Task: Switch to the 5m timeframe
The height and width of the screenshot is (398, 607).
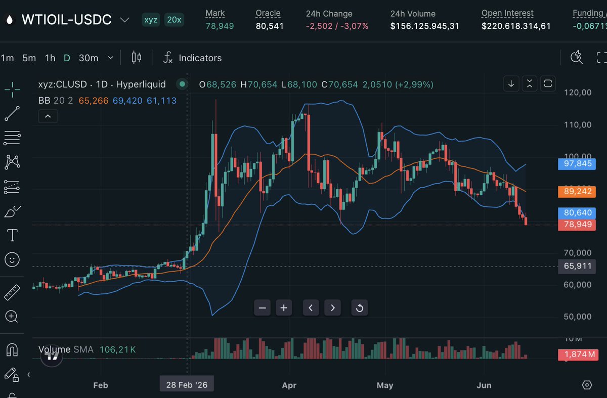Action: click(x=29, y=58)
